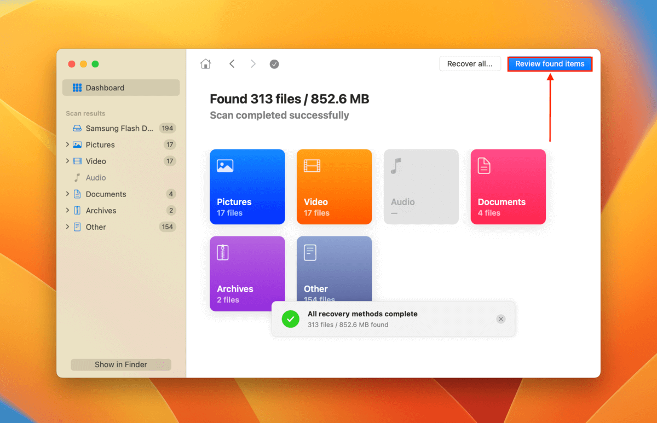
Task: Click the Video film icon in the sidebar
Action: pyautogui.click(x=77, y=161)
